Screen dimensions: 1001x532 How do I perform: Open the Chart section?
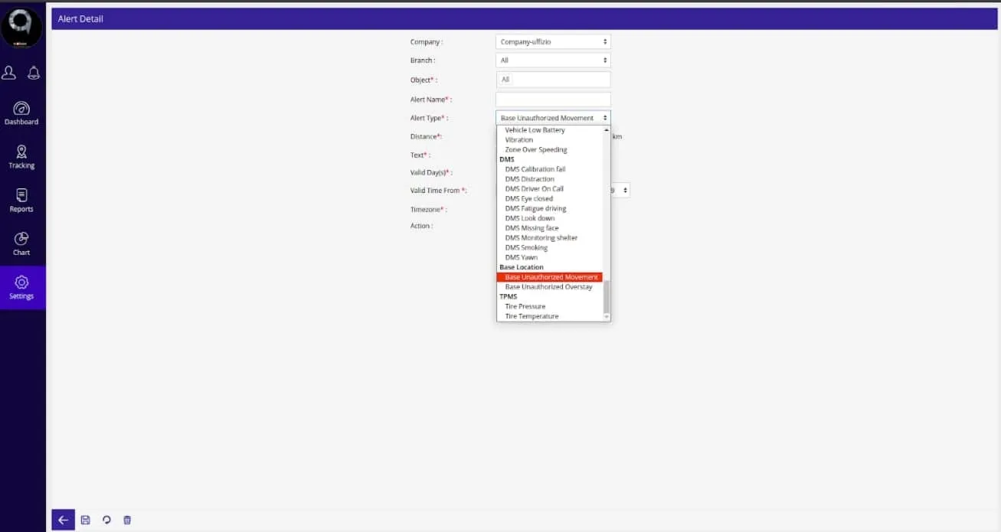tap(21, 244)
